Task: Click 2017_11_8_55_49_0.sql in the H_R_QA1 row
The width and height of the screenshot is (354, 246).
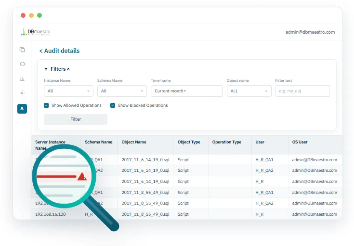Action: (145, 192)
